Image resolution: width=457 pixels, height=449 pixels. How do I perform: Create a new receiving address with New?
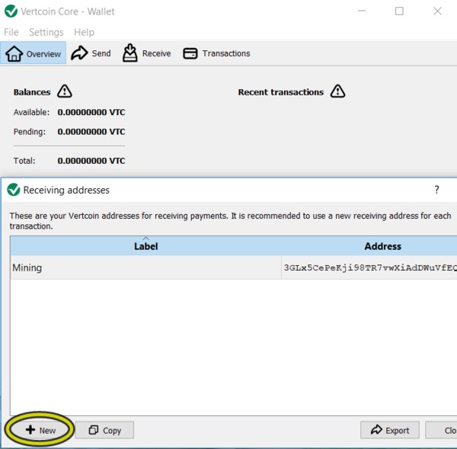(x=40, y=430)
